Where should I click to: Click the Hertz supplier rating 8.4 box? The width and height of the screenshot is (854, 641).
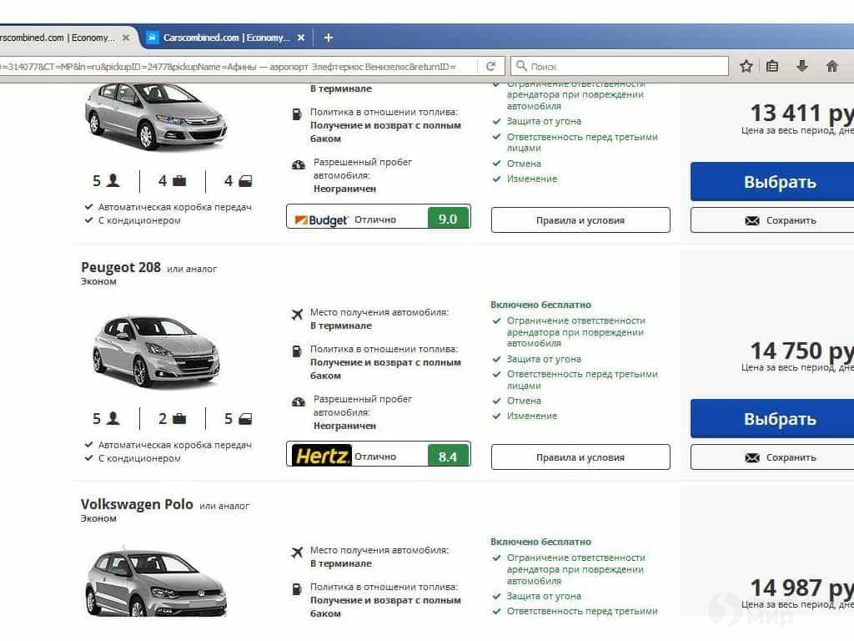(x=379, y=454)
